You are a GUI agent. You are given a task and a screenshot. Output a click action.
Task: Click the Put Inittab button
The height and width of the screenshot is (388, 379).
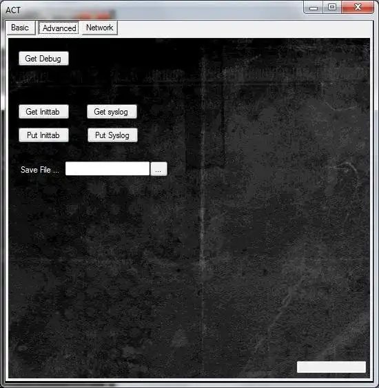(43, 135)
